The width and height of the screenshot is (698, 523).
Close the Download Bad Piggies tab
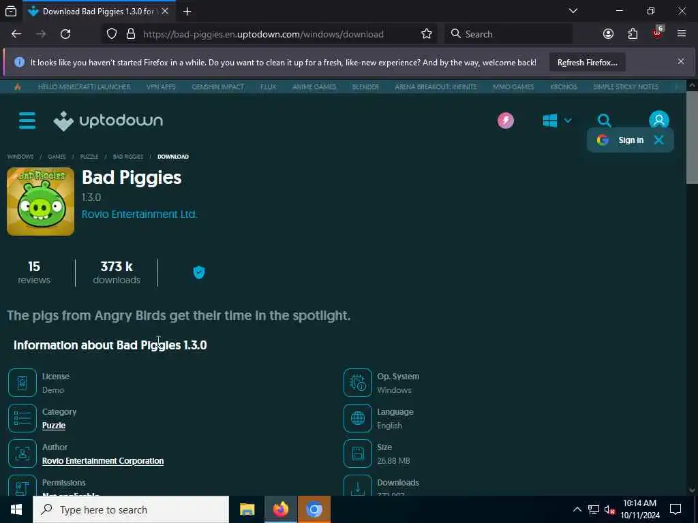165,12
